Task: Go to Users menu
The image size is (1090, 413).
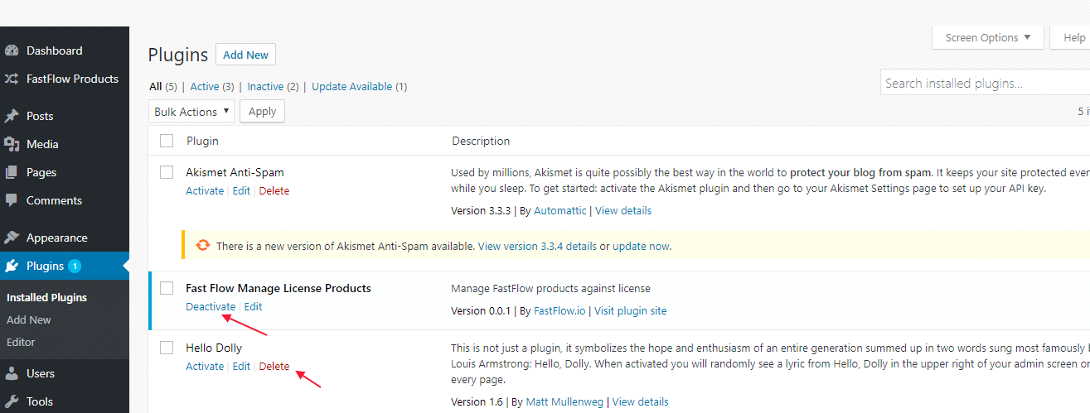Action: click(41, 373)
